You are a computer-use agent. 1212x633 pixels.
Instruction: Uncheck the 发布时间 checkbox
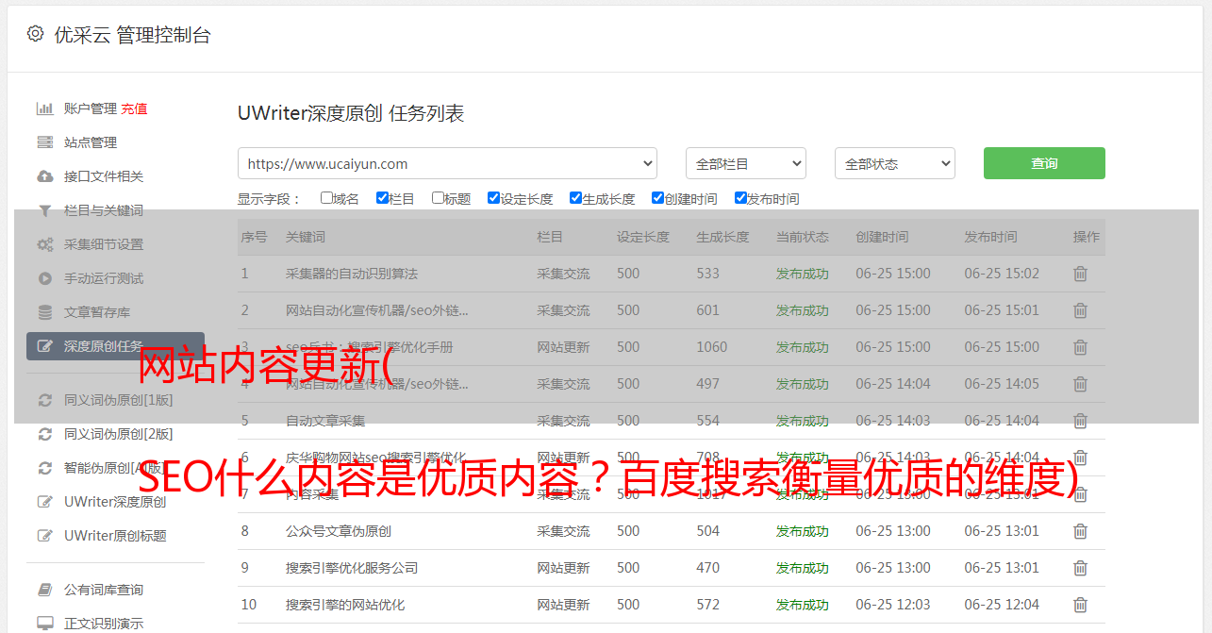pyautogui.click(x=740, y=198)
